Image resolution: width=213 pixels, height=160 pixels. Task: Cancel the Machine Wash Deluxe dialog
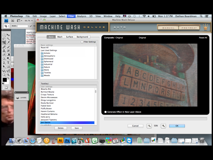[x=135, y=126]
